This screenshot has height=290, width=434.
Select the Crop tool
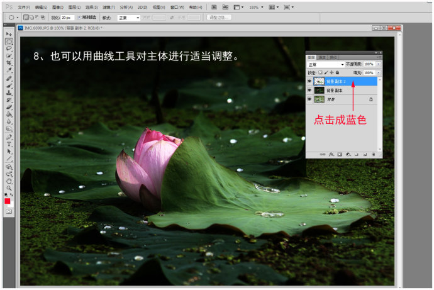point(9,63)
